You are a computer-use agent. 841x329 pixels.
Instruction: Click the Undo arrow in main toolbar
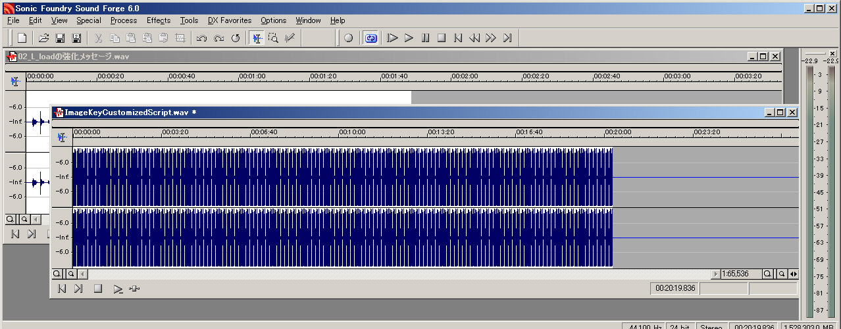click(202, 38)
